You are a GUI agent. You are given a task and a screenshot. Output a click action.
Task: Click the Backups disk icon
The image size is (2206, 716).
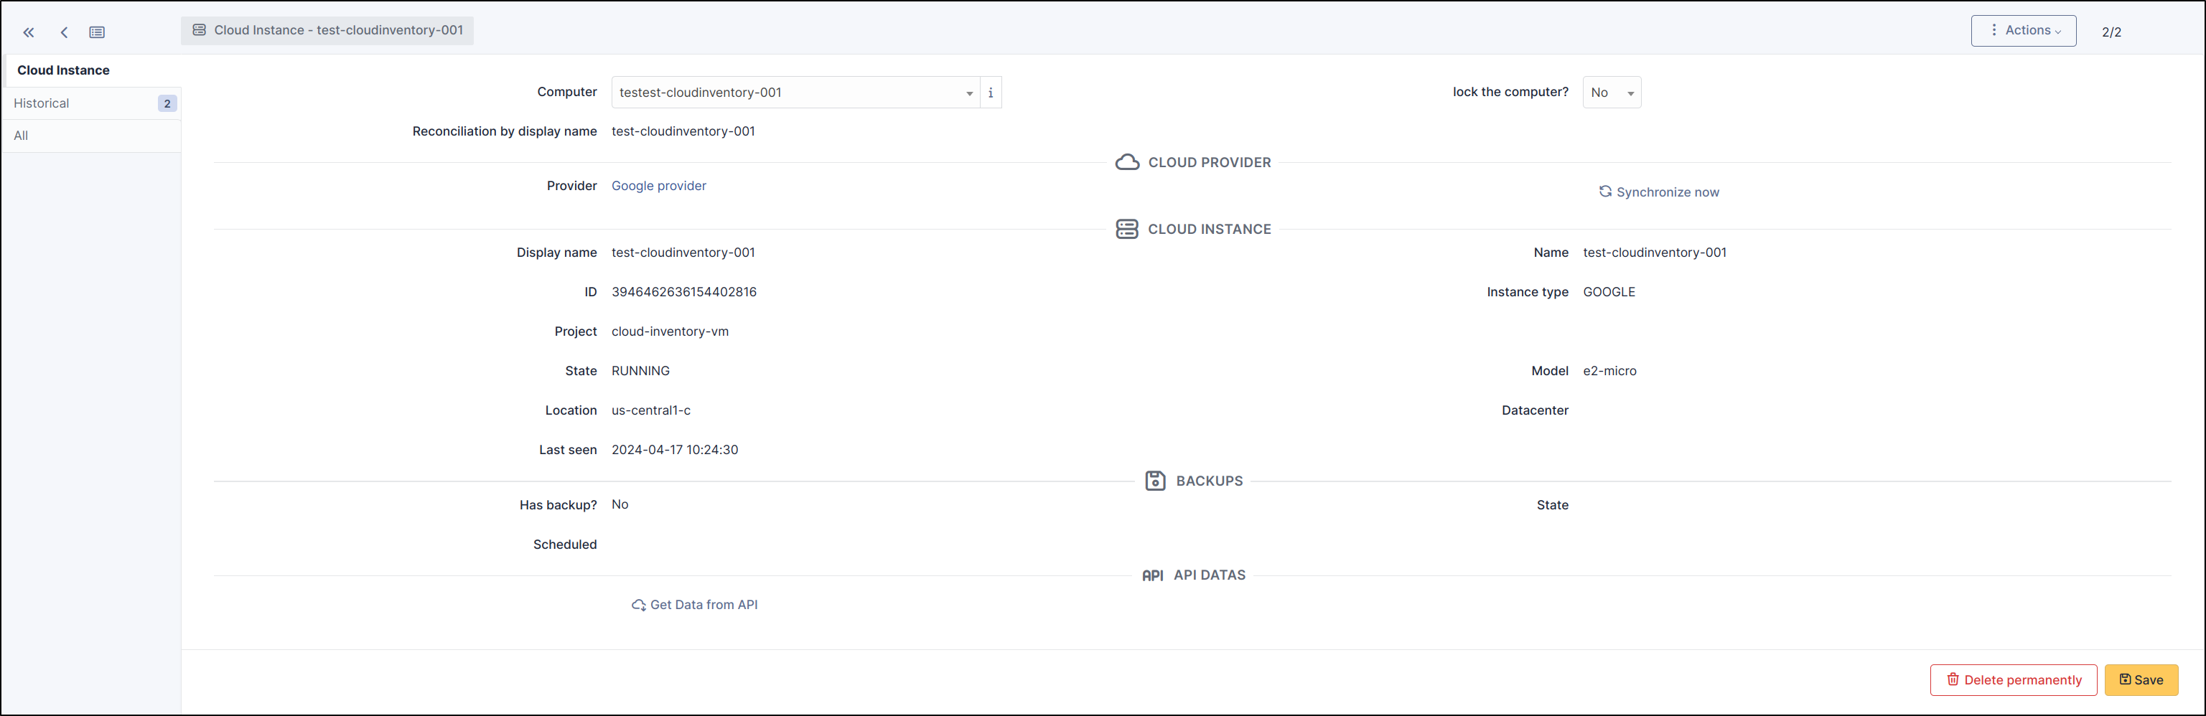1154,481
